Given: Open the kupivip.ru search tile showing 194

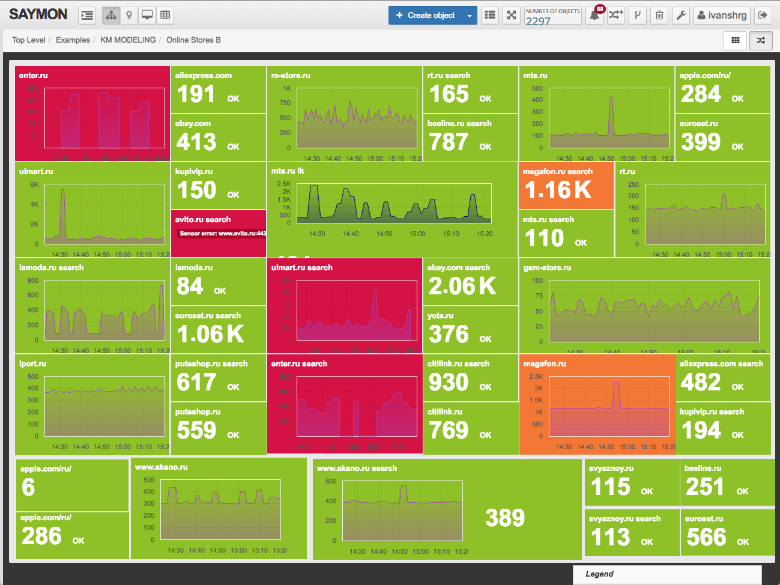Looking at the screenshot, I should click(x=723, y=428).
